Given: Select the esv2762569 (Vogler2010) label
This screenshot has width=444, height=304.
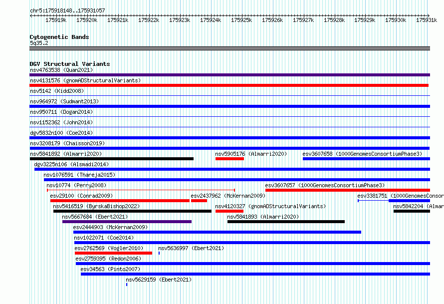Looking at the screenshot, I should [109, 248].
